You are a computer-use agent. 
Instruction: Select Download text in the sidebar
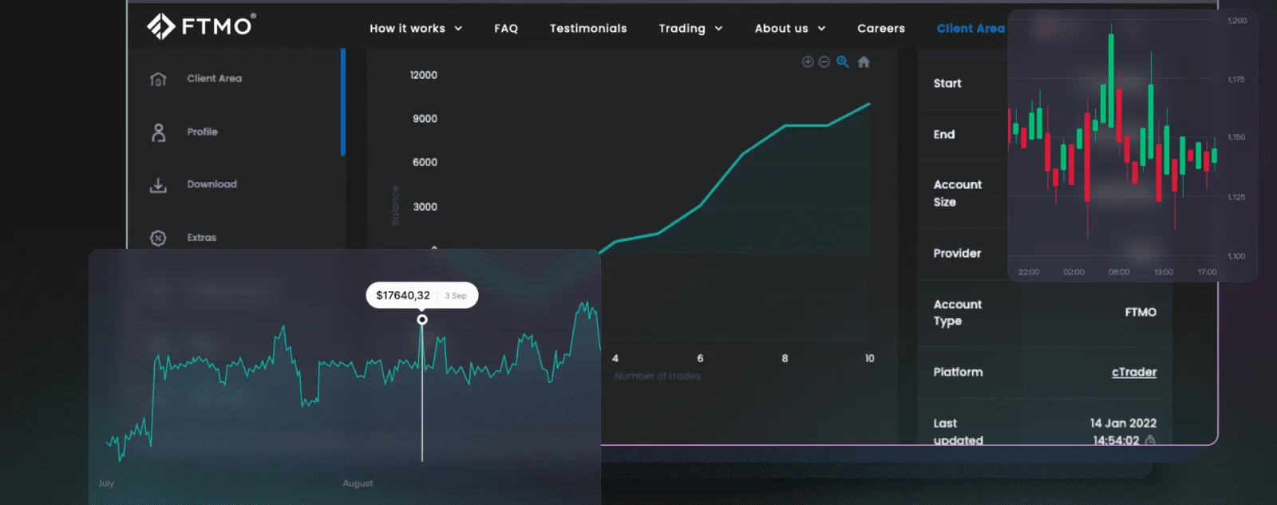pyautogui.click(x=212, y=184)
